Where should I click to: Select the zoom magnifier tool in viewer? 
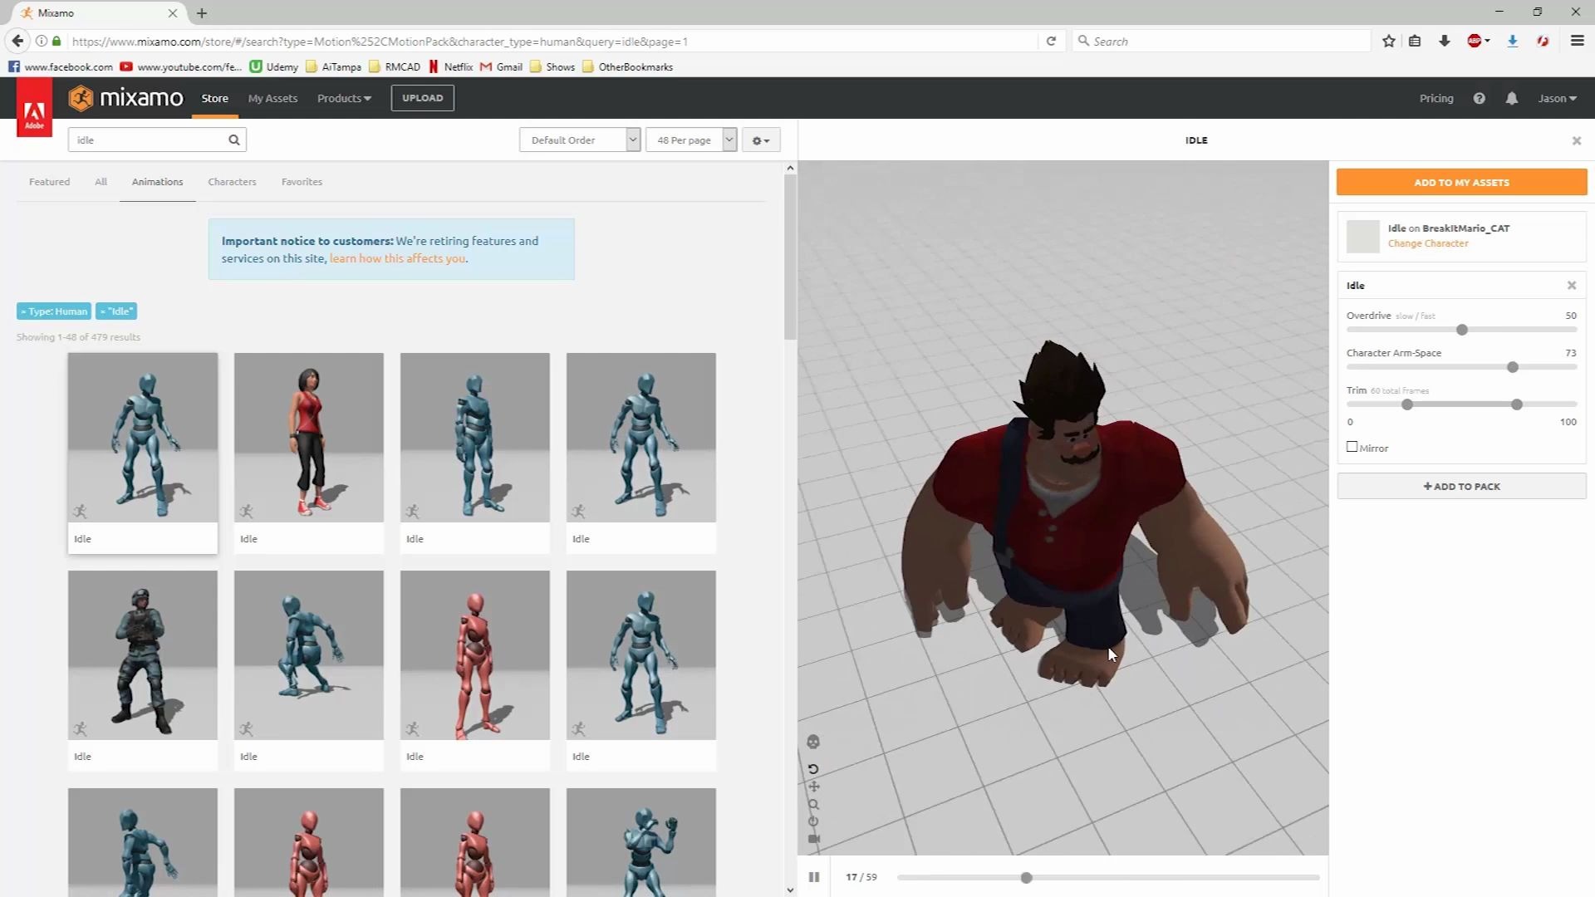pyautogui.click(x=813, y=804)
